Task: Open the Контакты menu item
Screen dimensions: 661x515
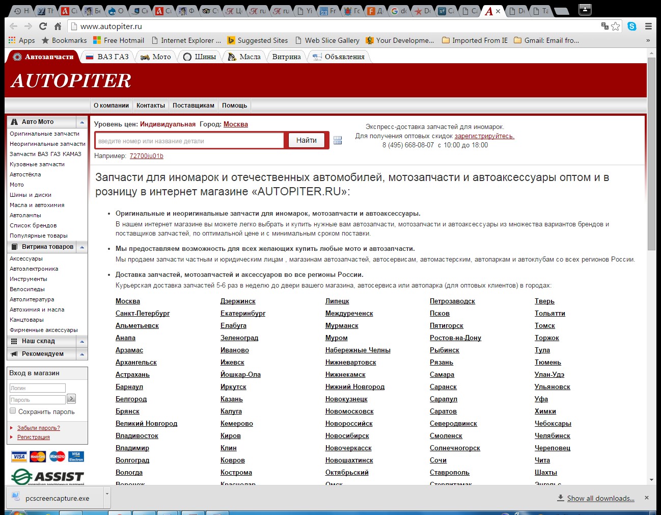Action: tap(151, 106)
